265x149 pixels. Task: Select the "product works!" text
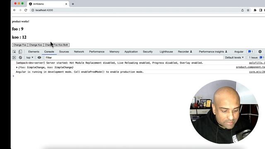(x=20, y=22)
